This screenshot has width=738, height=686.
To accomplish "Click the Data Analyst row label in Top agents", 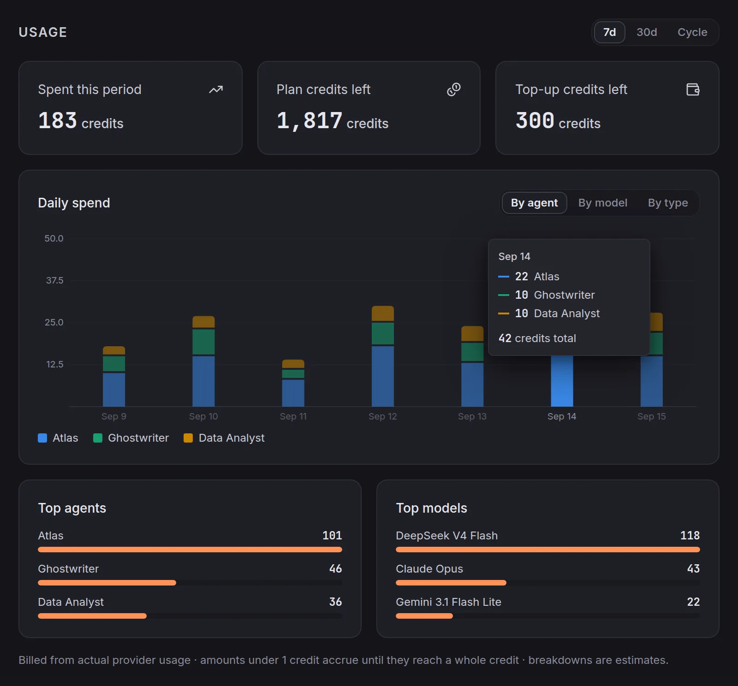I will tap(71, 602).
